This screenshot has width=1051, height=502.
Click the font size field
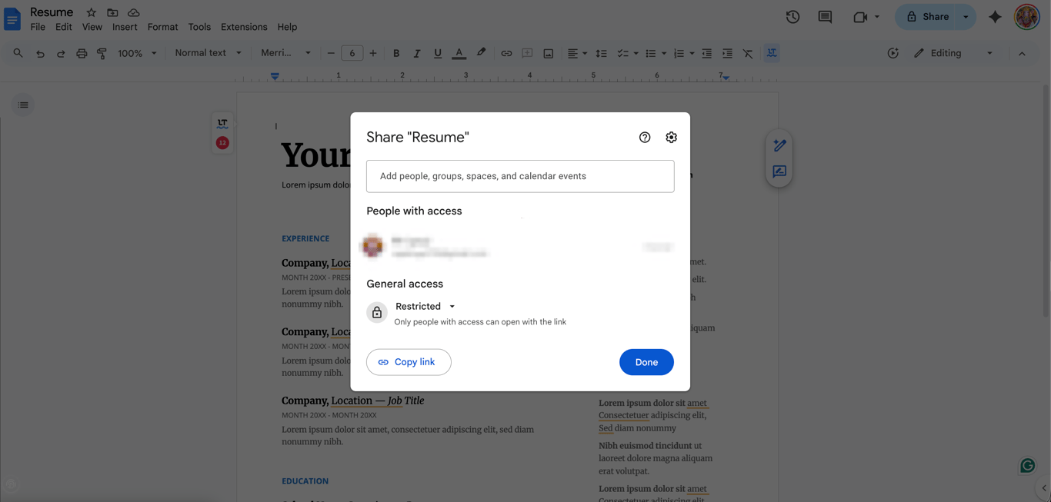352,53
